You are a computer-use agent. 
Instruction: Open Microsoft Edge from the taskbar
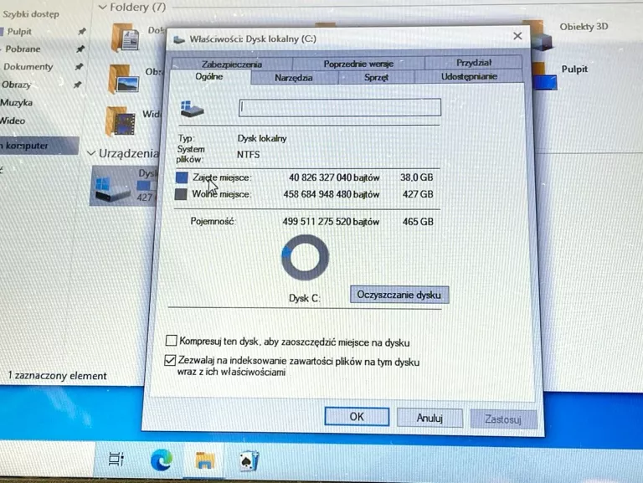coord(162,459)
